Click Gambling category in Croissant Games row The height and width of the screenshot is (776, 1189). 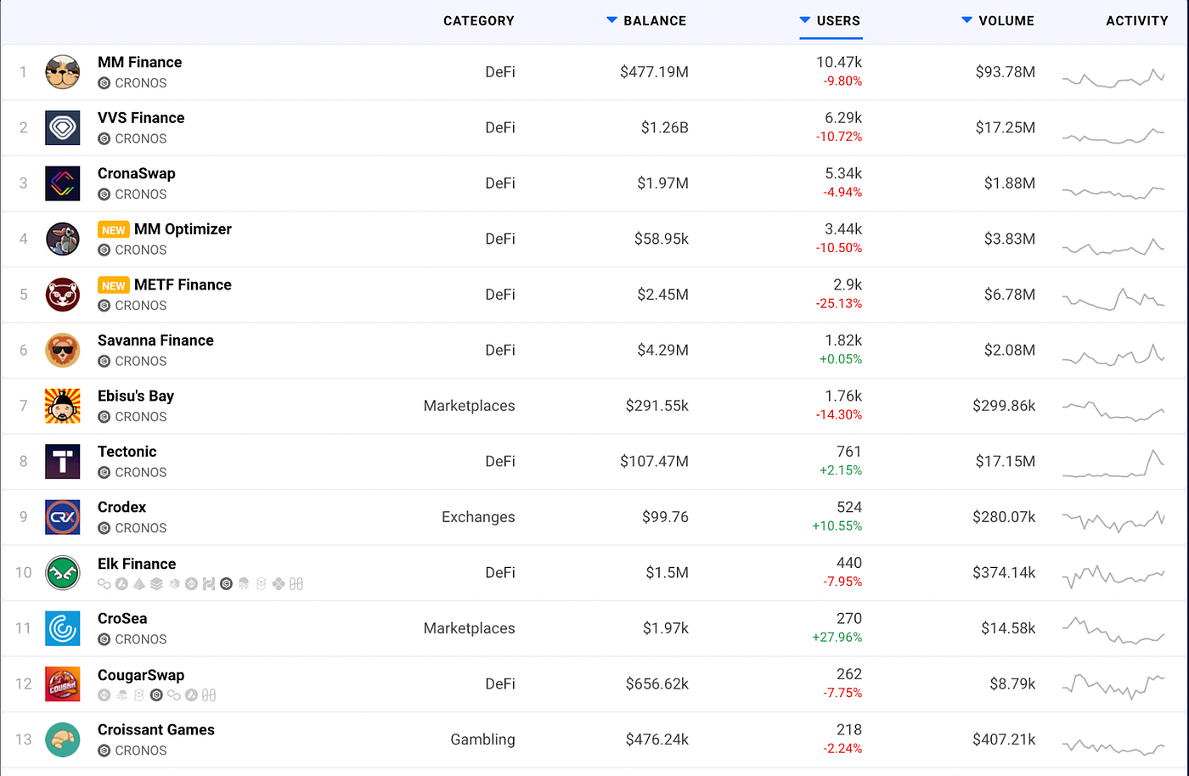click(x=482, y=739)
